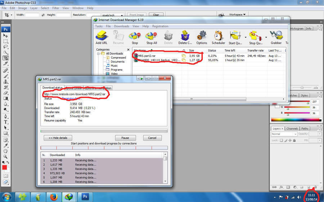This screenshot has height=202, width=324.
Task: Open the Start Queue dropdown arrow
Action: pos(246,37)
